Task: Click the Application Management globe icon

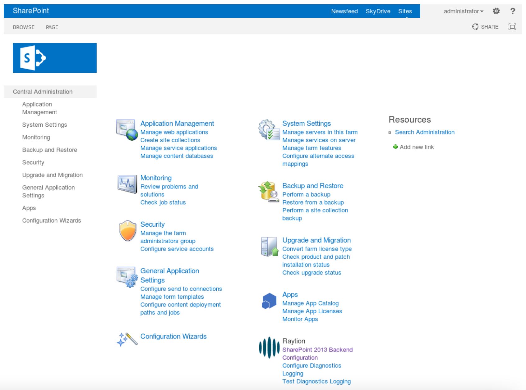Action: (x=127, y=130)
